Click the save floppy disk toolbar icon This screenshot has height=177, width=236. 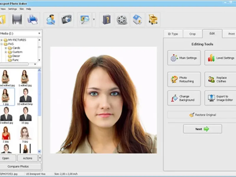17,20
